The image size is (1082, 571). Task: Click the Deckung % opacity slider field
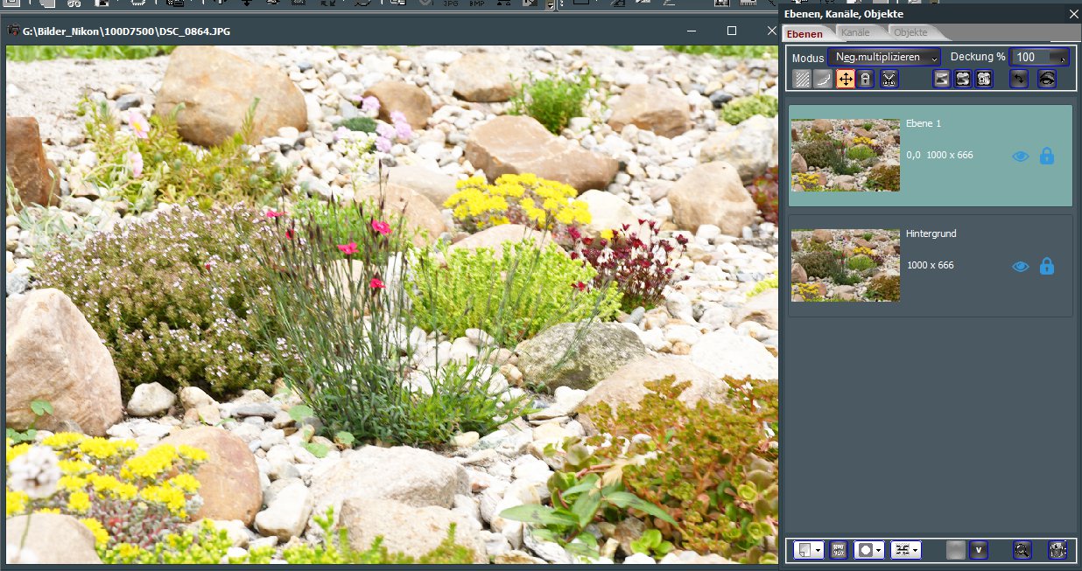pyautogui.click(x=1039, y=57)
